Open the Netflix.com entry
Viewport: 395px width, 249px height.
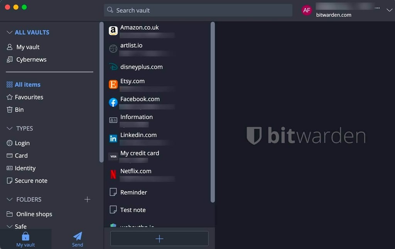pyautogui.click(x=157, y=174)
